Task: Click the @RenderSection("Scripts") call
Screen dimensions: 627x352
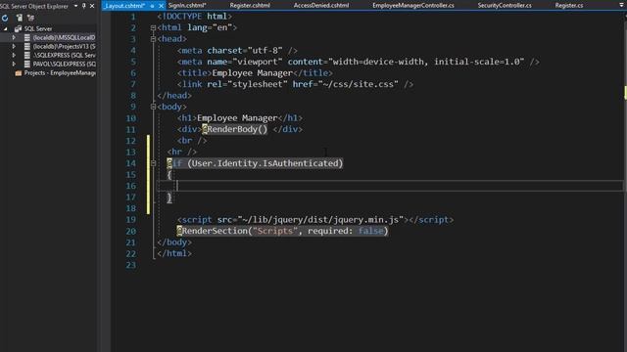Action: coord(282,231)
